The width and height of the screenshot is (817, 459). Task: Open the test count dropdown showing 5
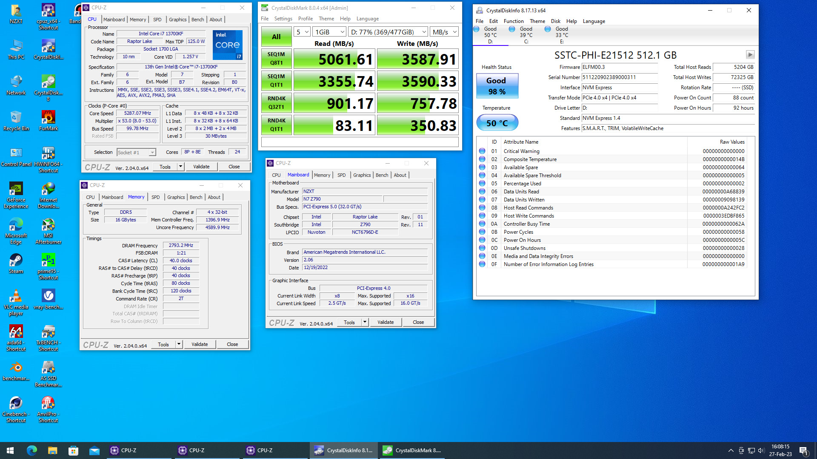tap(303, 31)
